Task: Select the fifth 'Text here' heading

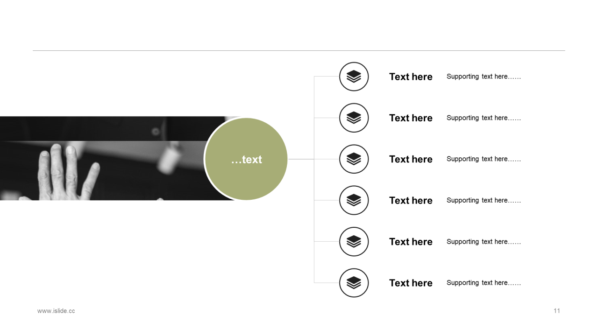Action: pos(411,242)
